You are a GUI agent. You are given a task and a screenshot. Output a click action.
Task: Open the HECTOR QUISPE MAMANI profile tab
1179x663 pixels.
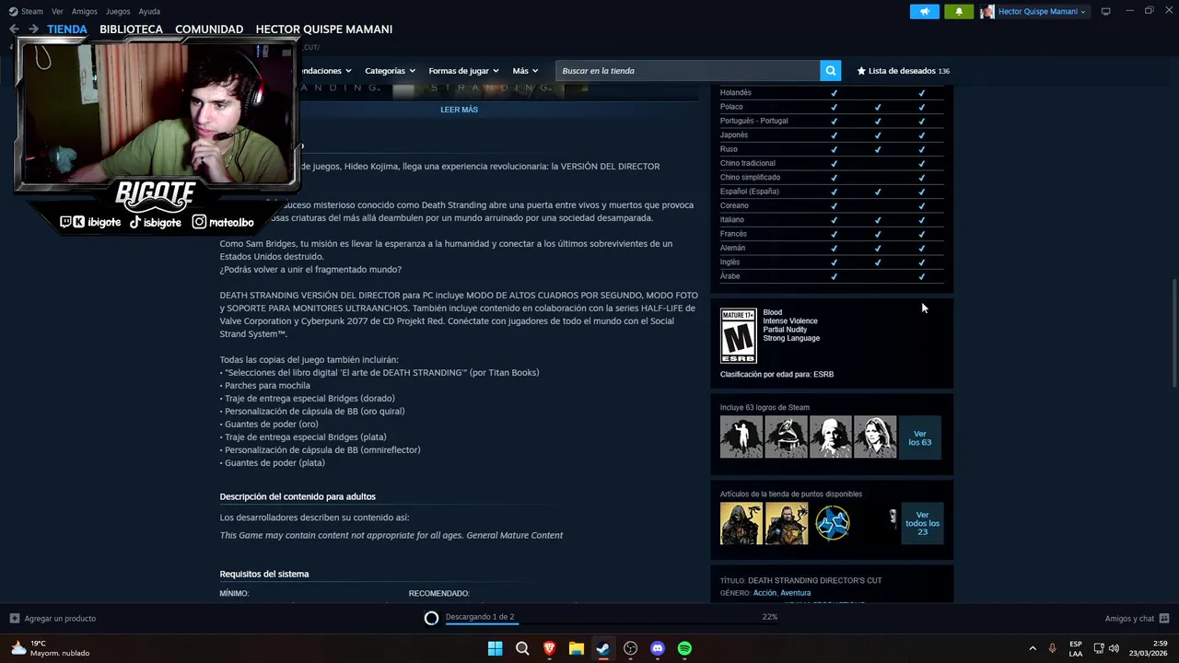coord(324,29)
